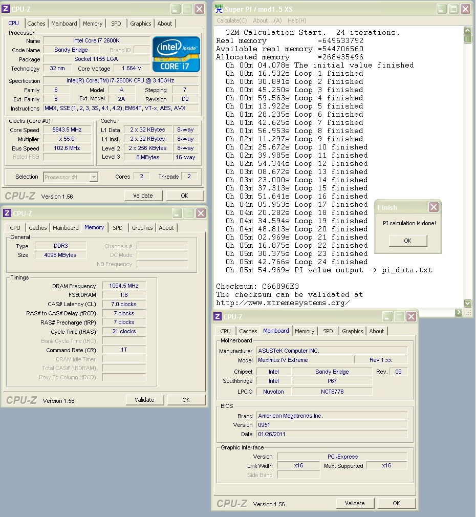The image size is (476, 517).
Task: Open the Caches tab in top CPU-Z window
Action: coord(36,24)
